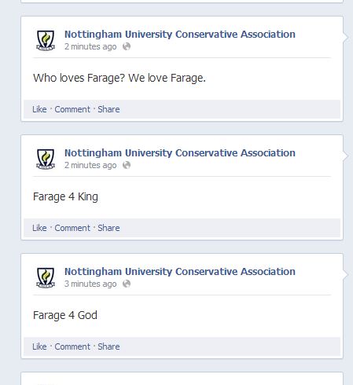Screen dimensions: 353x385
Task: Like the 'Farage 4 King' post
Action: (39, 228)
